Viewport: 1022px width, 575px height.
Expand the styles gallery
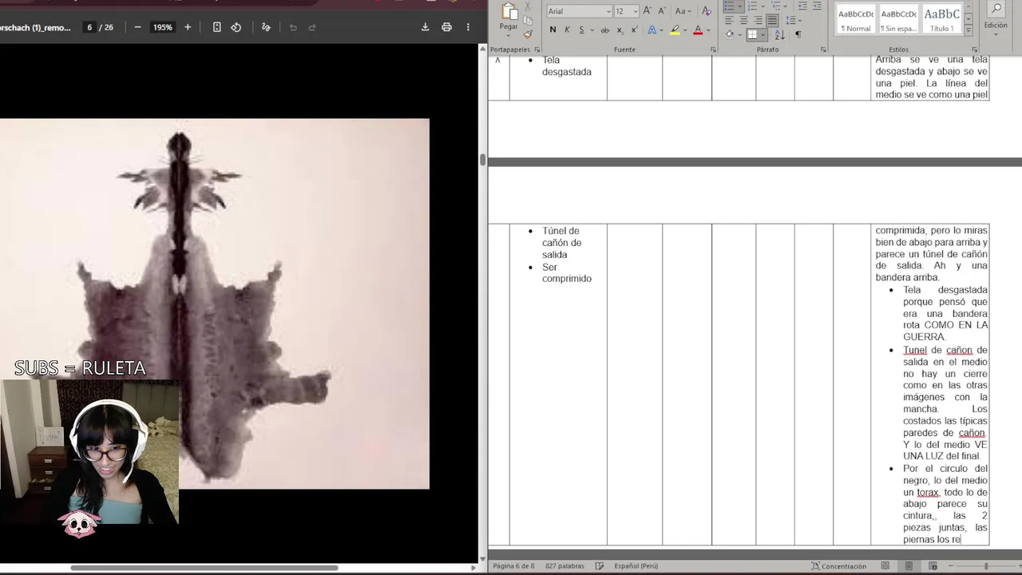tap(969, 30)
